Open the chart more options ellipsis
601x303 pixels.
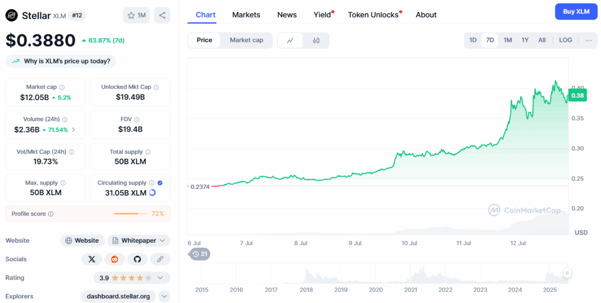click(588, 40)
